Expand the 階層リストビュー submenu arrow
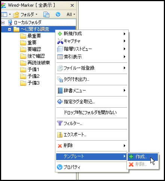 tap(125, 49)
